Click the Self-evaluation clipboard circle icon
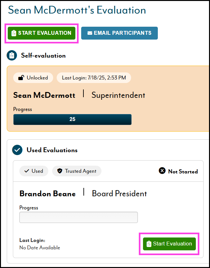 coord(12,55)
